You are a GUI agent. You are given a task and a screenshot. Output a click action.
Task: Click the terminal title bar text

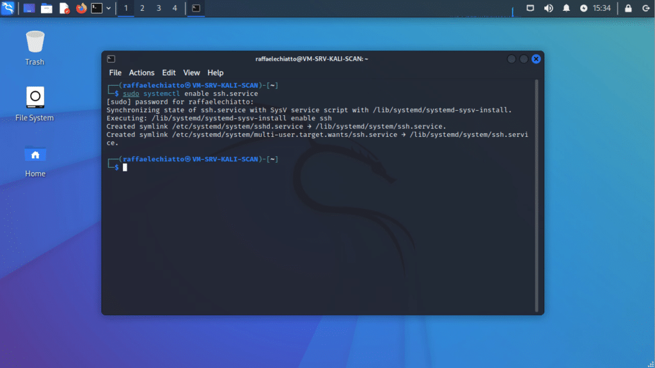(x=312, y=59)
